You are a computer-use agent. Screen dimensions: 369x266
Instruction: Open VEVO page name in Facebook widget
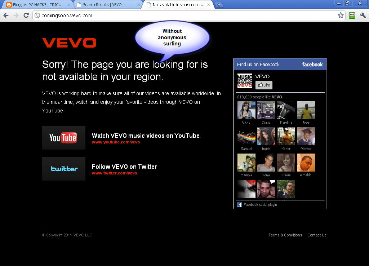tap(262, 76)
